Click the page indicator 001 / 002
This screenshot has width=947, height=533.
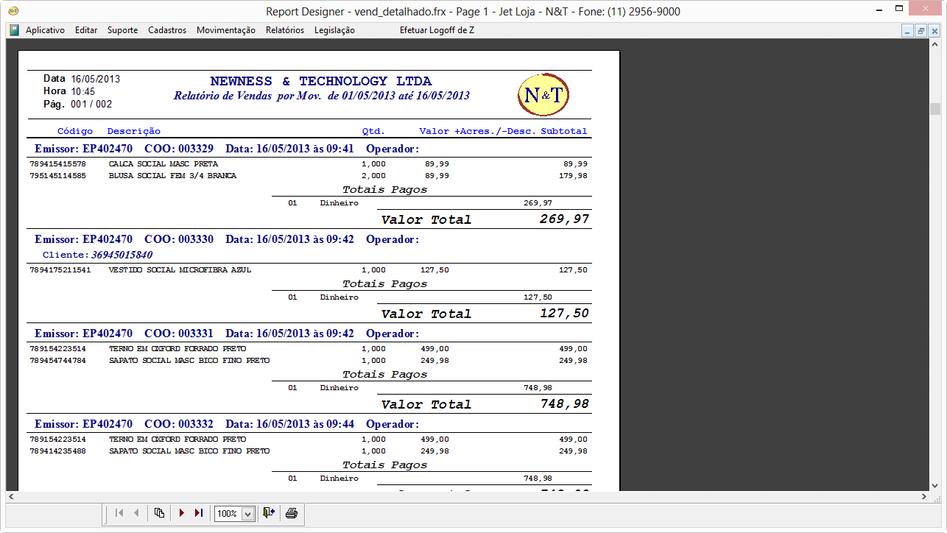pyautogui.click(x=91, y=105)
